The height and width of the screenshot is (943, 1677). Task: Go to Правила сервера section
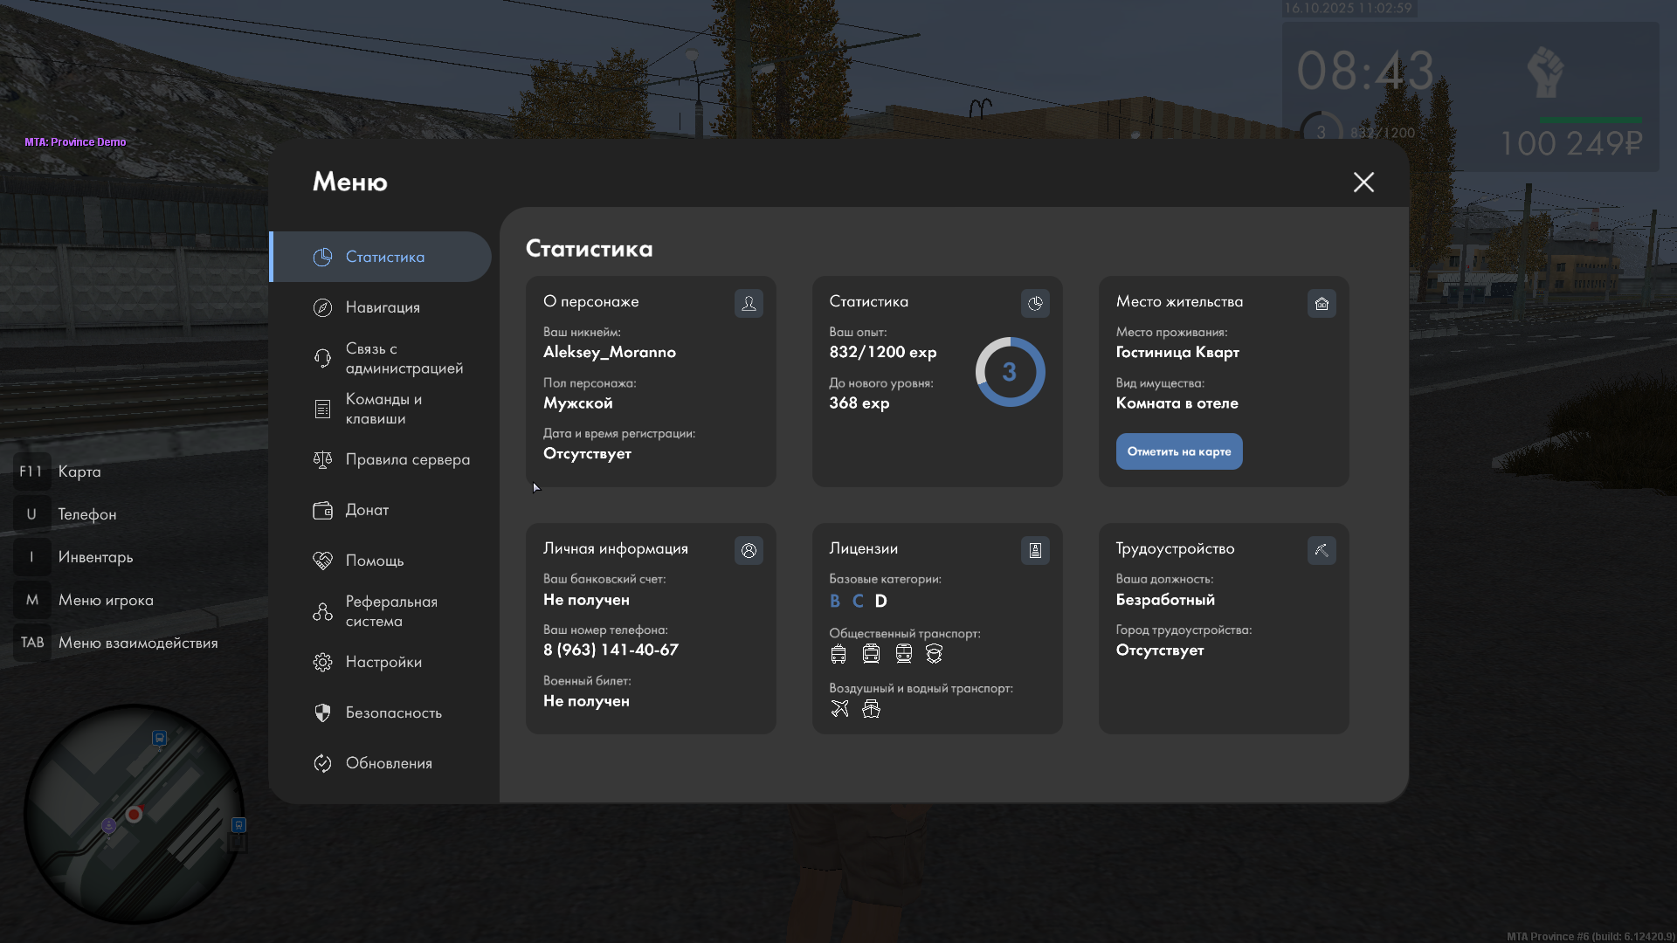click(x=407, y=459)
